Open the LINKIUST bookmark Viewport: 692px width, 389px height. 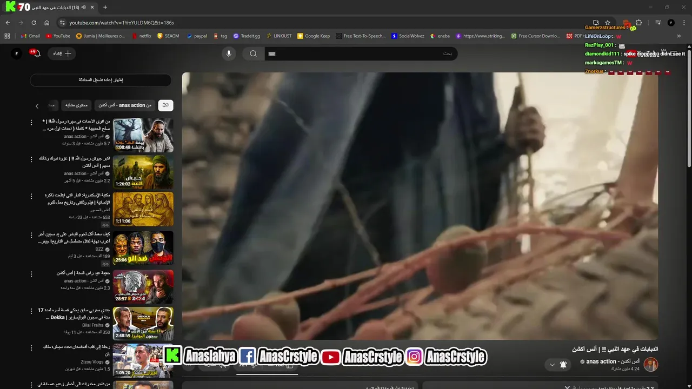pyautogui.click(x=278, y=36)
